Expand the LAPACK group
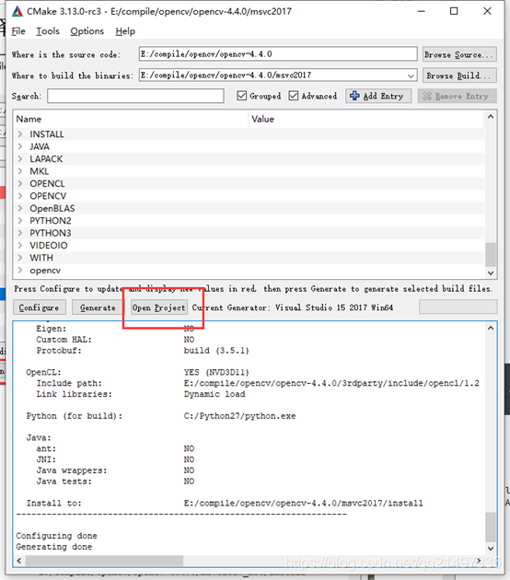The image size is (510, 580). pyautogui.click(x=20, y=158)
